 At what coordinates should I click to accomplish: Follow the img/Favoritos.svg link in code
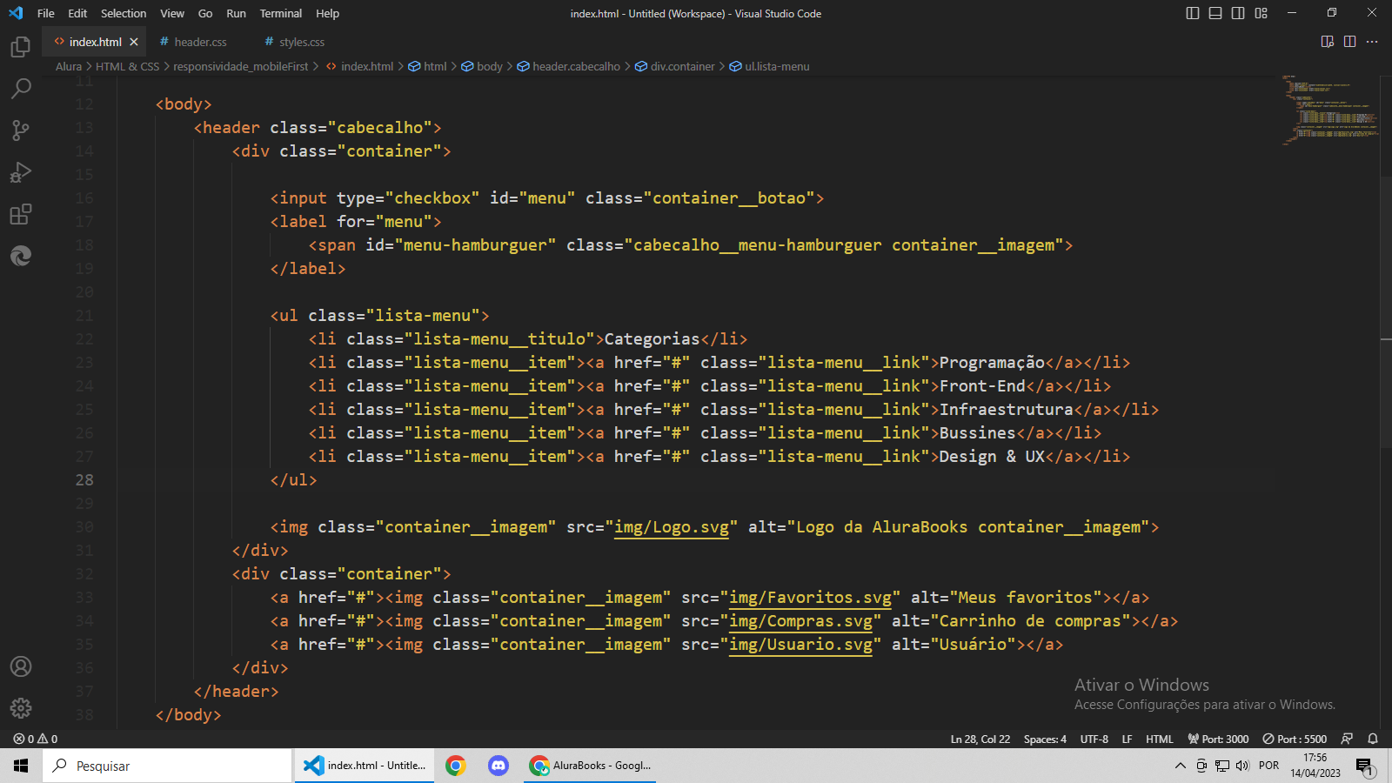810,598
